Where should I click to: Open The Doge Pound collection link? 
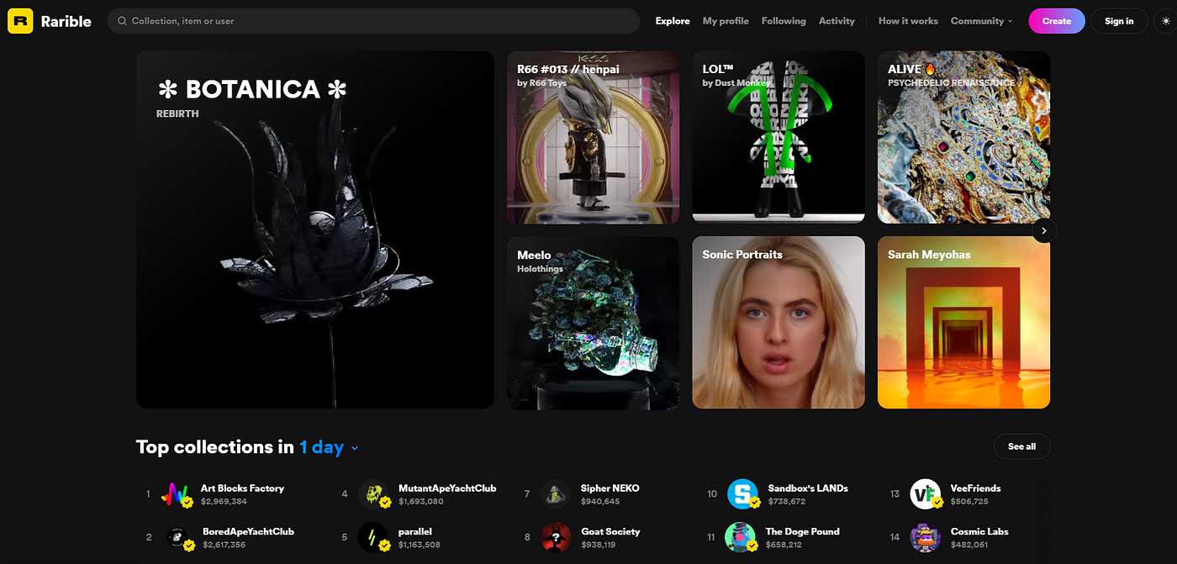(802, 531)
